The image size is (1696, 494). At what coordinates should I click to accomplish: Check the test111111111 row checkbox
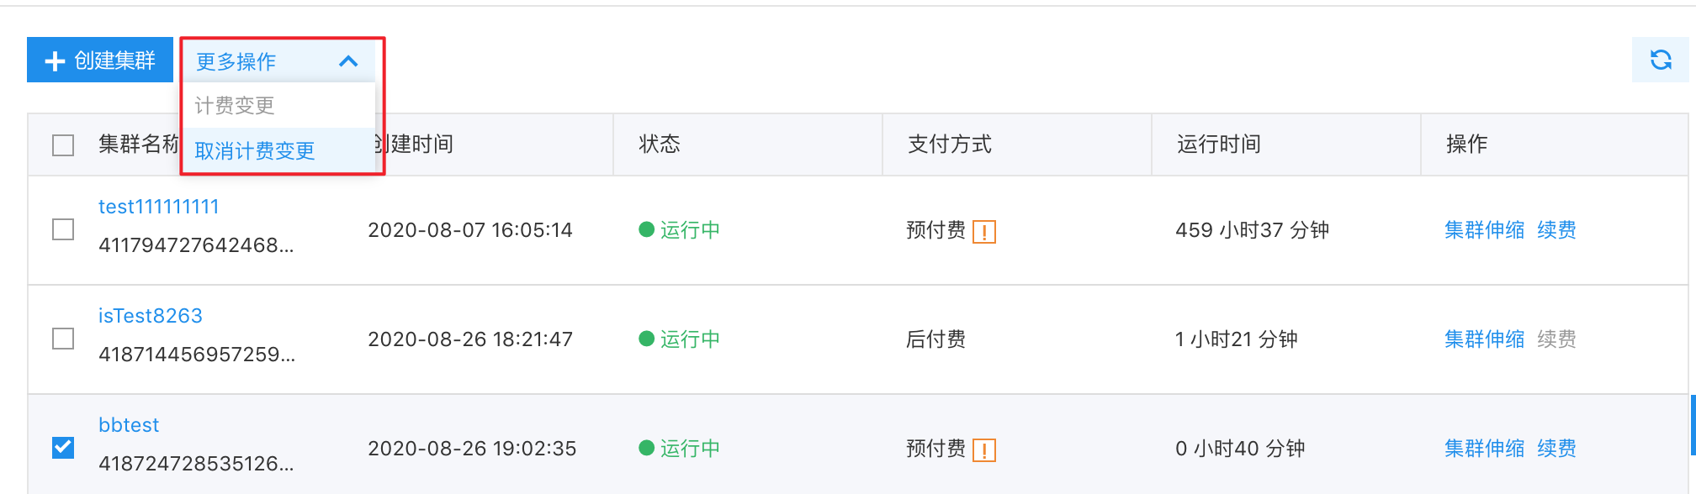[x=63, y=229]
